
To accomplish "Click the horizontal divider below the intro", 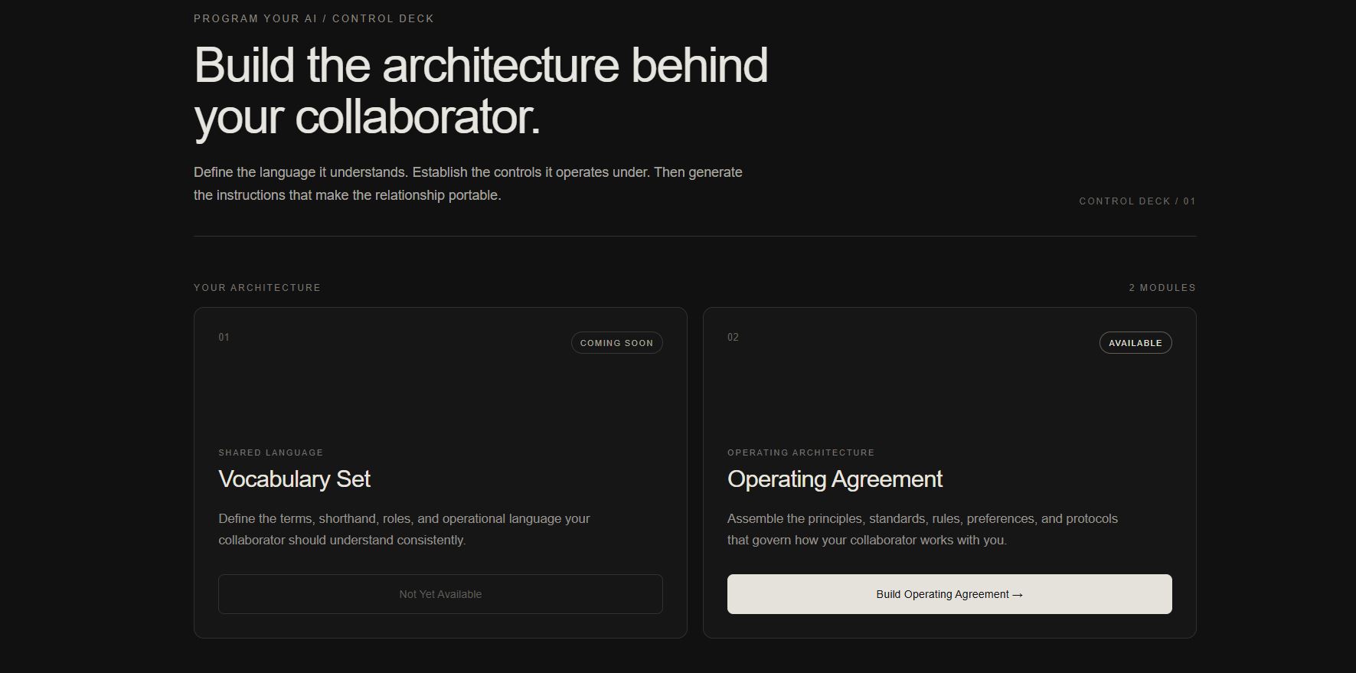I will click(x=694, y=236).
